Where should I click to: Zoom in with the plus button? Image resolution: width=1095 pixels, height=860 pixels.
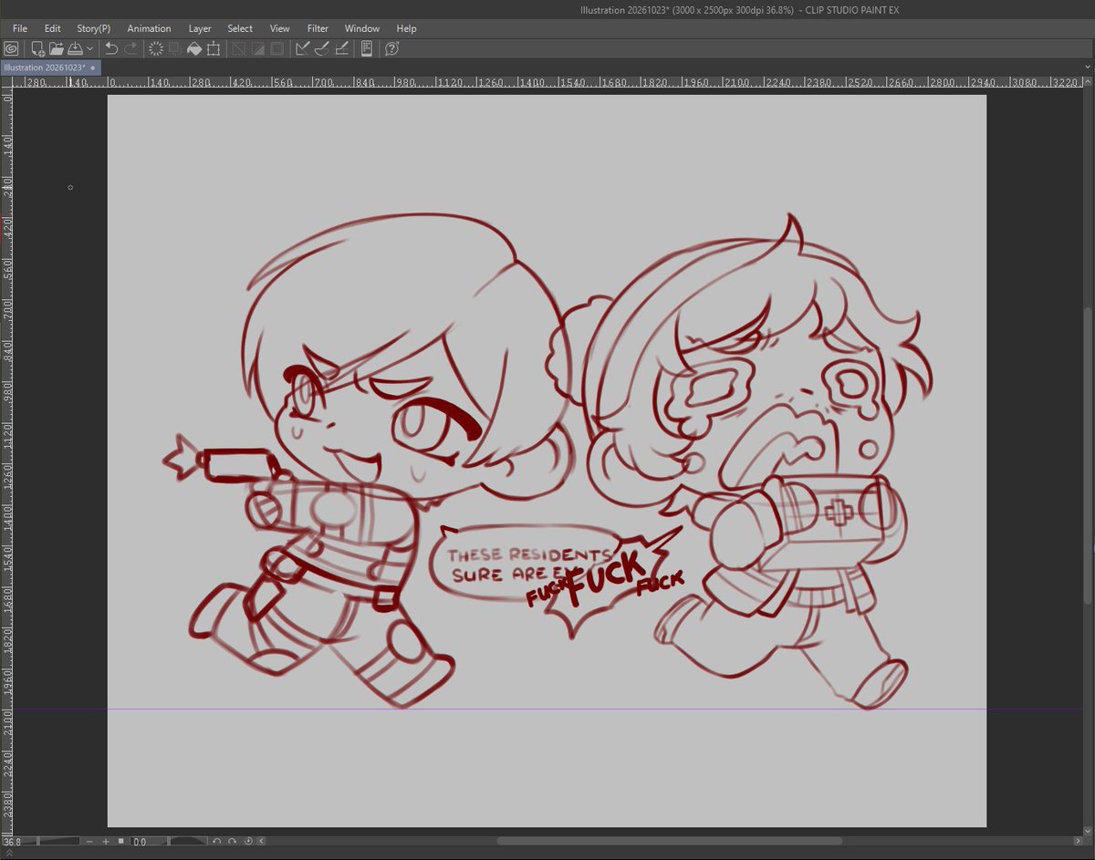[x=106, y=842]
